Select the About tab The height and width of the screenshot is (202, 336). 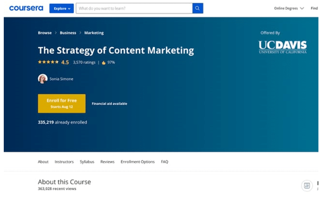point(43,162)
